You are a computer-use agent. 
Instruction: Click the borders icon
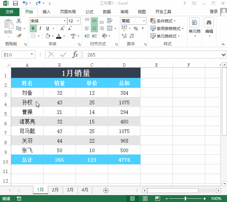click(x=33, y=36)
